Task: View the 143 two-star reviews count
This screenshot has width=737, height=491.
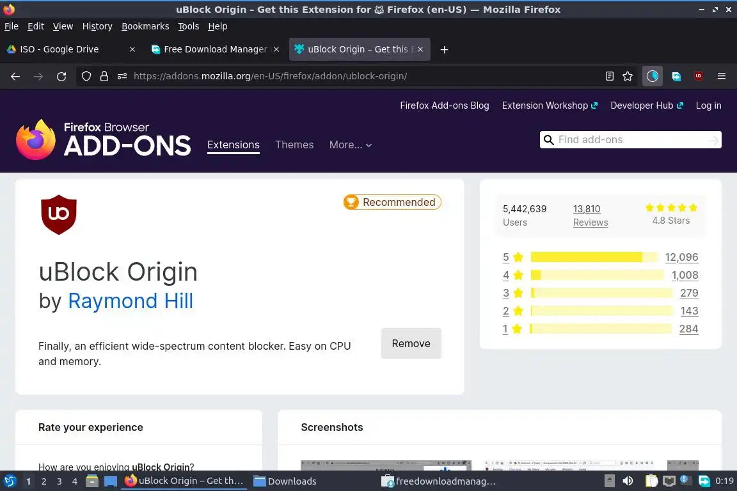Action: (x=690, y=311)
